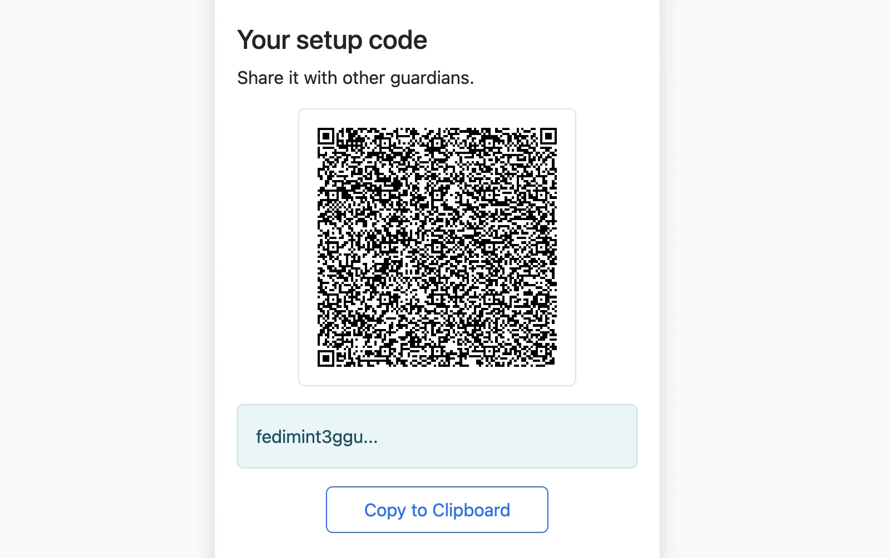Click the top-left finder square of the QR code
Viewport: 890px width, 558px height.
[327, 136]
